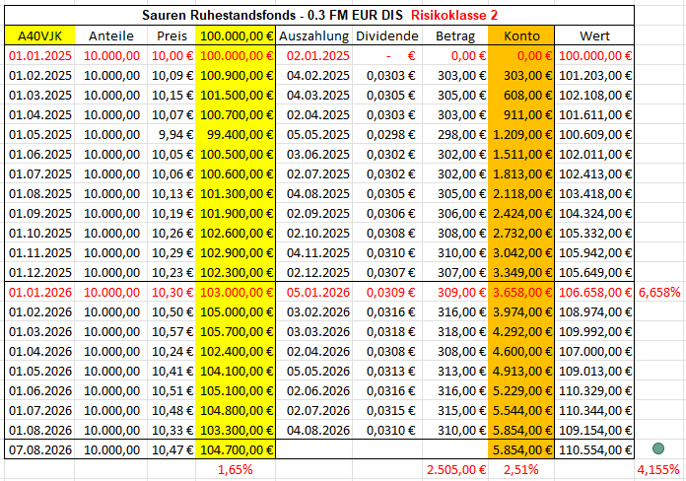
Task: Select the price cell 9,94 €
Action: 171,134
